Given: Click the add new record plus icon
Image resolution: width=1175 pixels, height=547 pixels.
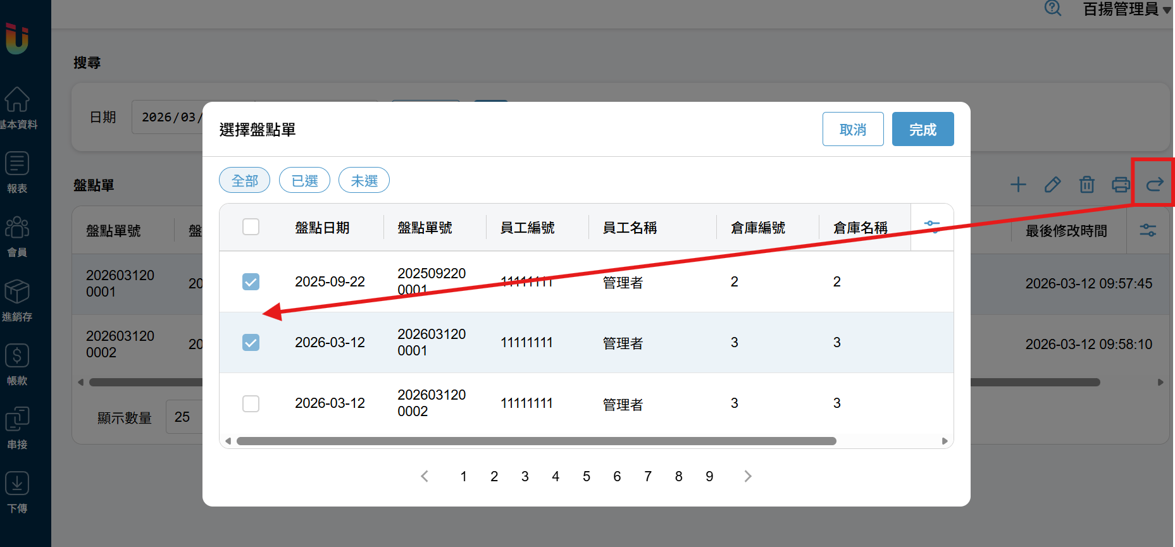Looking at the screenshot, I should (x=1018, y=185).
